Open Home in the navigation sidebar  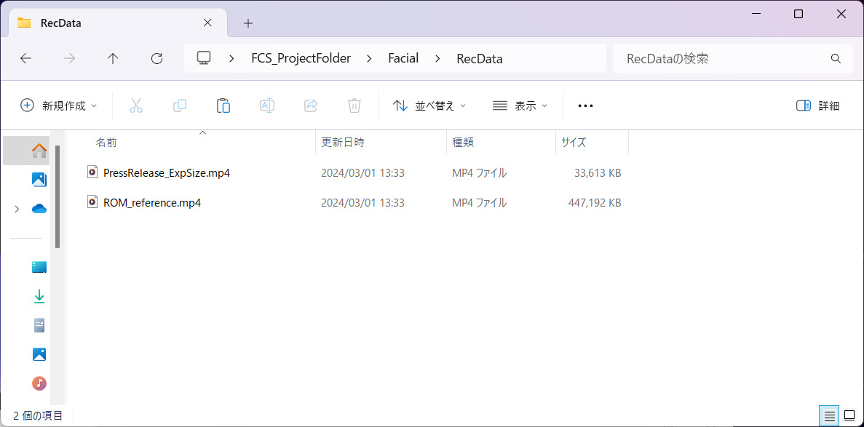(39, 151)
